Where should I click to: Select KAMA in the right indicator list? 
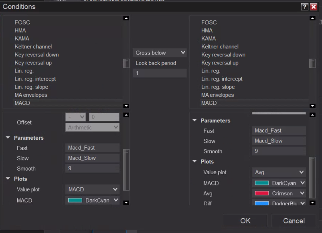209,38
